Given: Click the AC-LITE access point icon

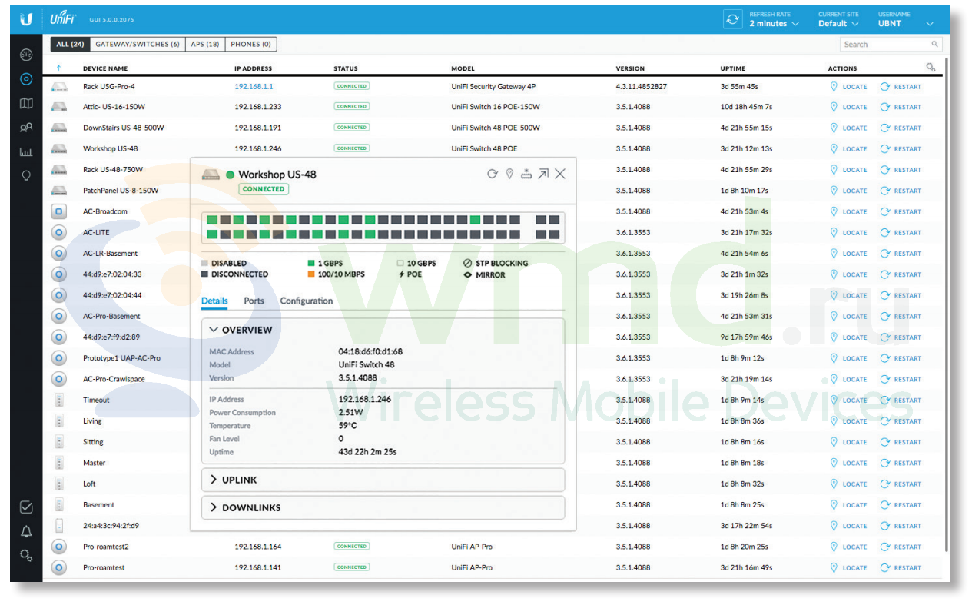Looking at the screenshot, I should click(58, 232).
